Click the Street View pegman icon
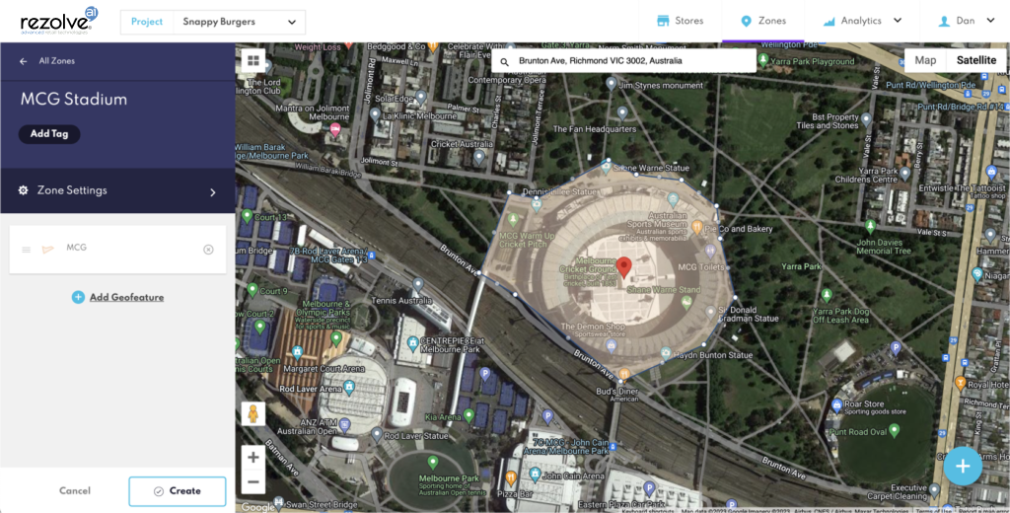 click(x=253, y=414)
